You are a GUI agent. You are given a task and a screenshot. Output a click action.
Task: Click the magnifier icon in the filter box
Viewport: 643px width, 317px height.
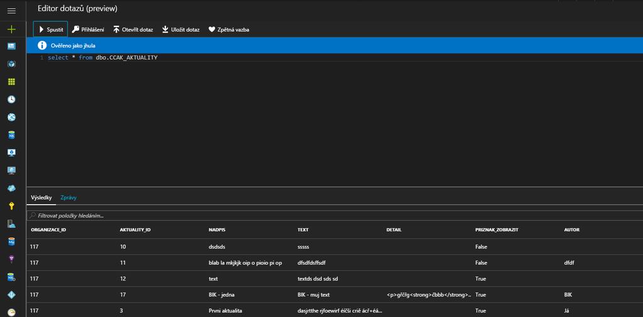coord(32,215)
